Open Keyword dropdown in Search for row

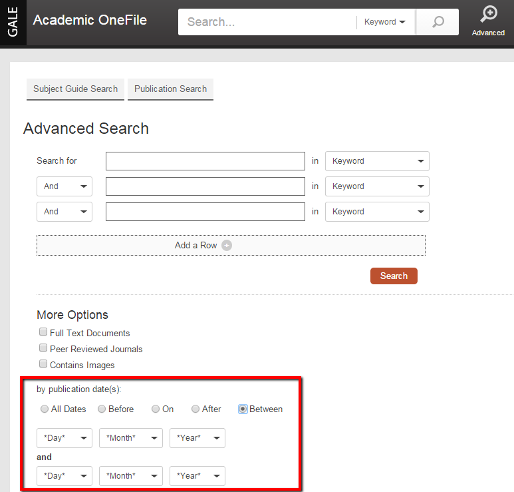pyautogui.click(x=377, y=161)
